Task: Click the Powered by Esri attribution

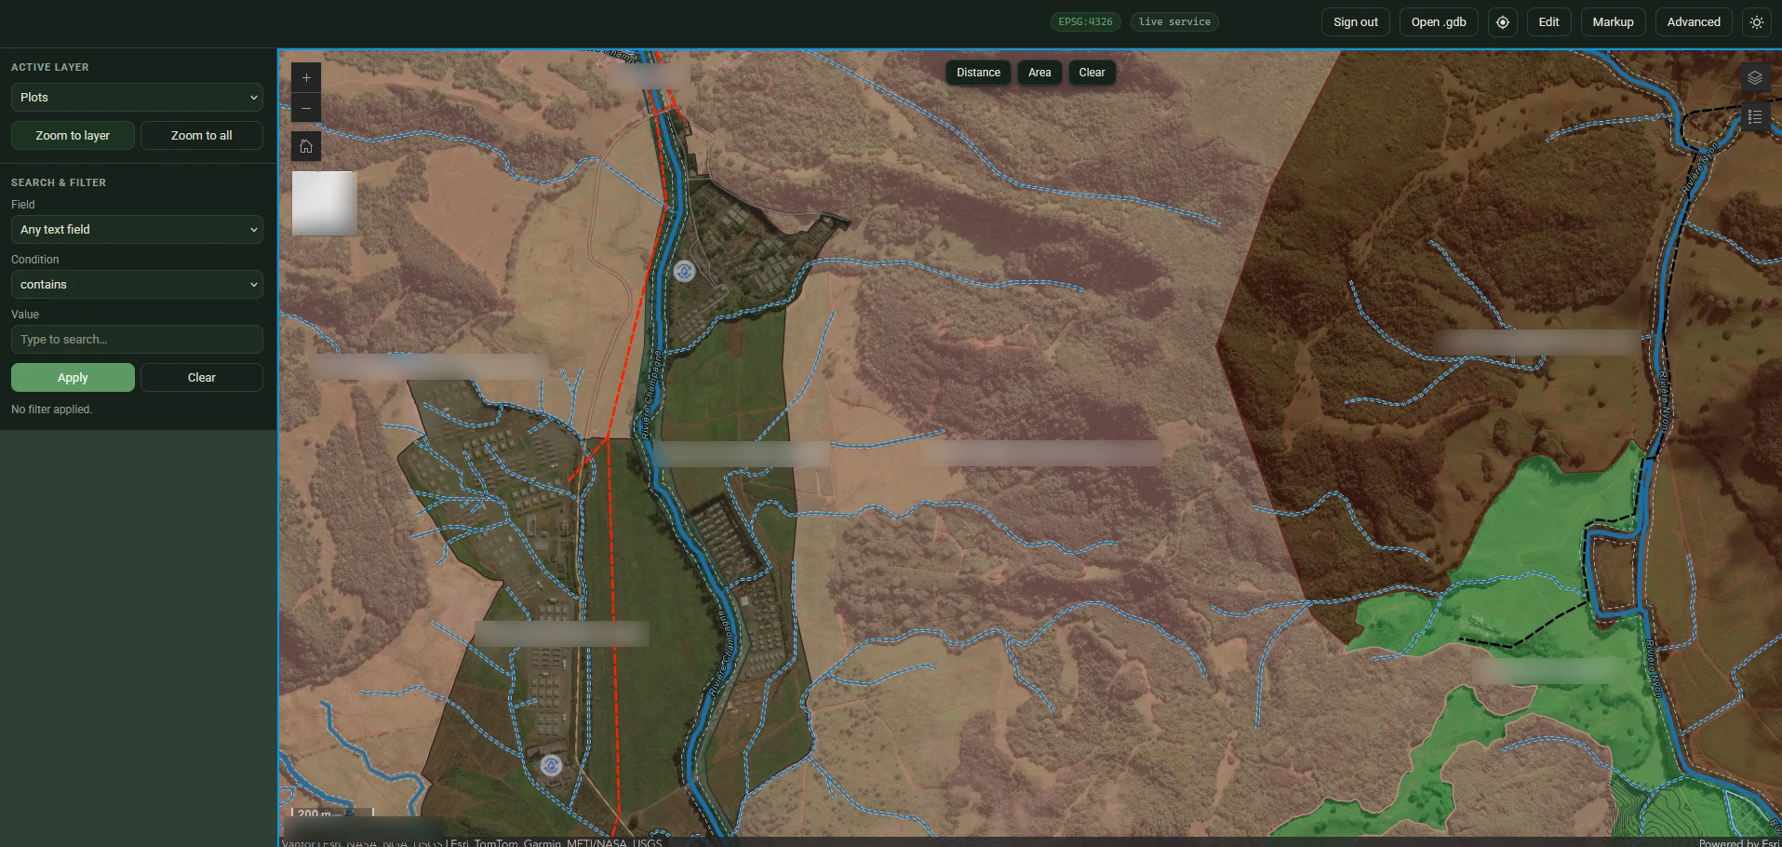Action: click(1739, 842)
